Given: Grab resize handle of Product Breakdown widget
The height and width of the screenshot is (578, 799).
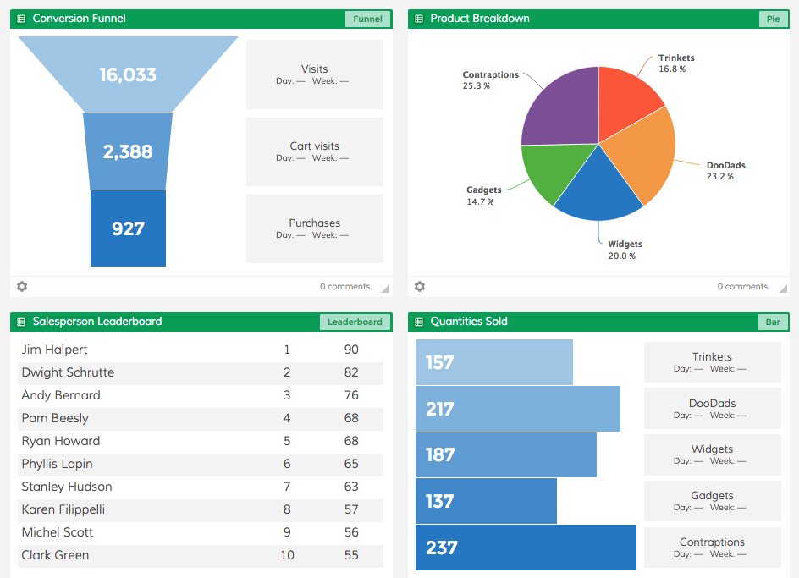Looking at the screenshot, I should pos(783,289).
